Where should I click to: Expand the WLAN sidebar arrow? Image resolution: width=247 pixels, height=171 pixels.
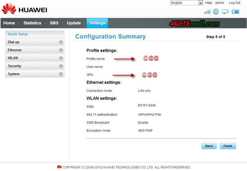(61, 58)
